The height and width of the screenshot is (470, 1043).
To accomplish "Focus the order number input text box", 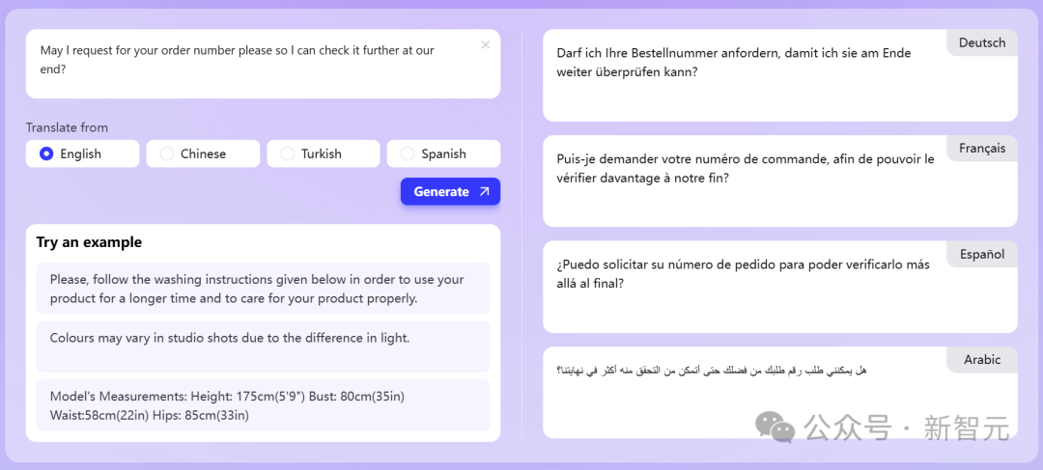I will pyautogui.click(x=263, y=64).
